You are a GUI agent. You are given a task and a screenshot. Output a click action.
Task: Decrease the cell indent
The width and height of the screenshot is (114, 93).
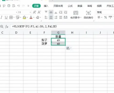point(61,12)
